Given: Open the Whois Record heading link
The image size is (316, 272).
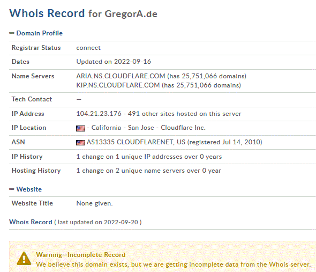Looking at the screenshot, I should coord(31,222).
